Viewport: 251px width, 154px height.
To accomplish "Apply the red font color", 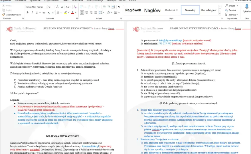I will coord(72,13).
